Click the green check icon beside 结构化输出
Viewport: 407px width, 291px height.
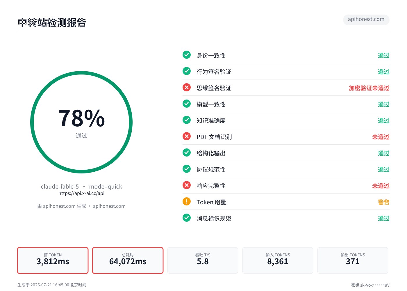coord(187,152)
